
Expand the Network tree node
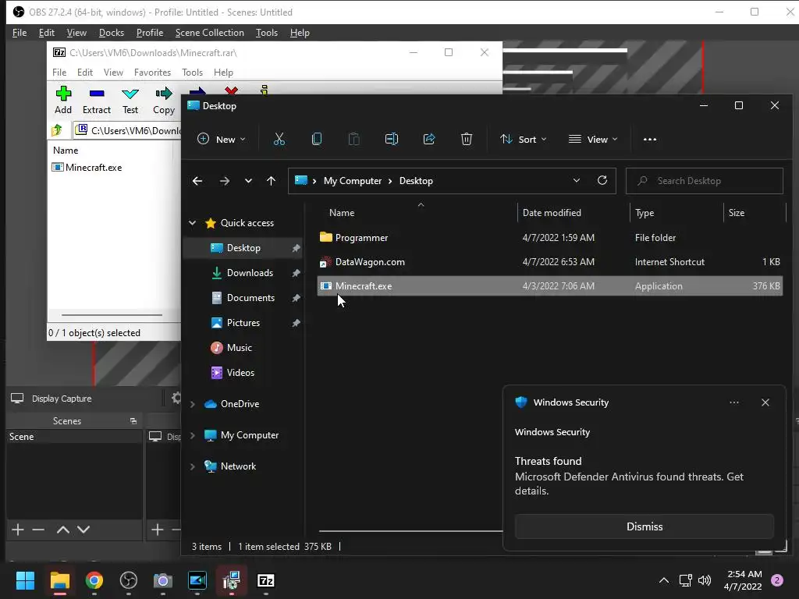click(x=193, y=466)
